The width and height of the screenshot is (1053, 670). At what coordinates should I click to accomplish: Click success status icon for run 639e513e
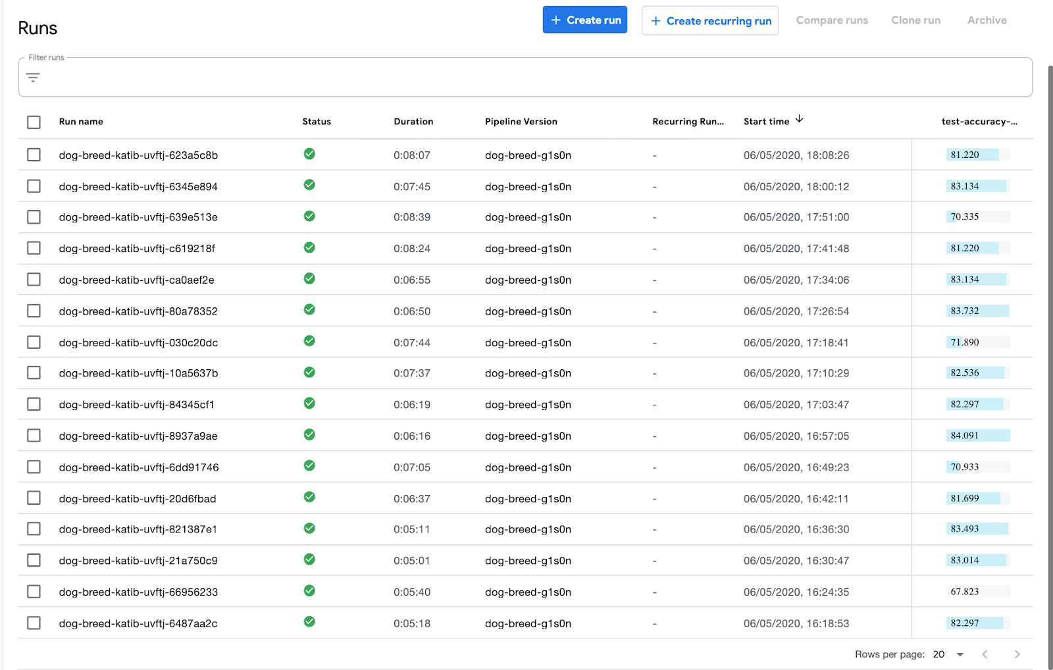pos(309,217)
